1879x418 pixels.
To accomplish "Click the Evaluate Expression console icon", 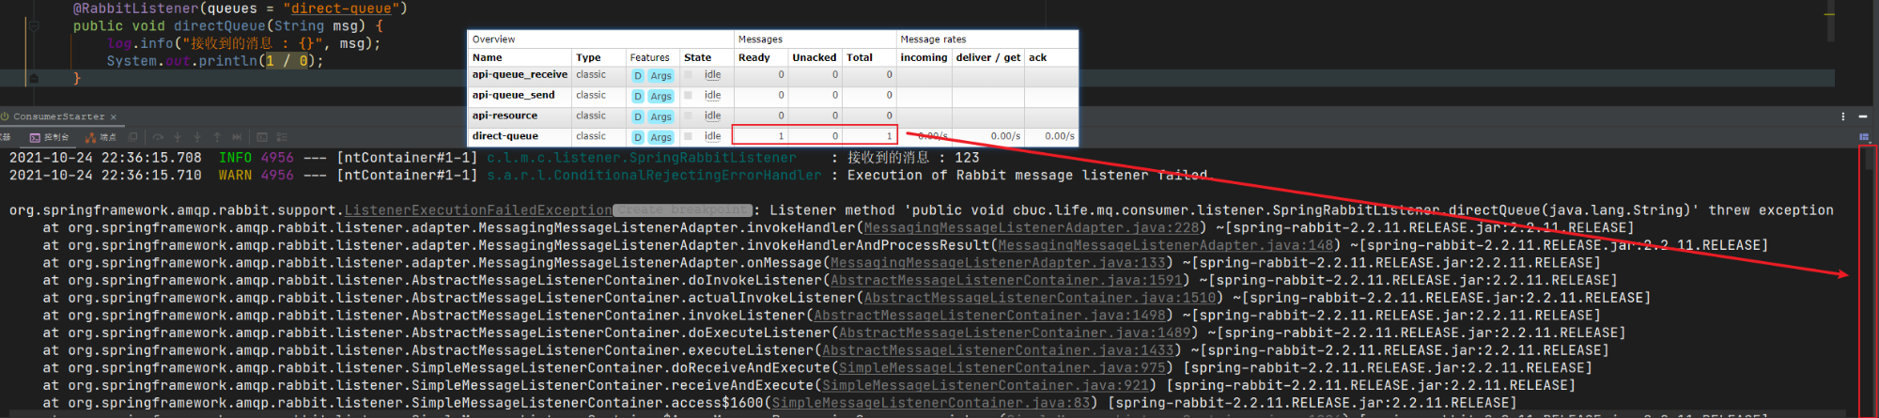I will tap(262, 137).
